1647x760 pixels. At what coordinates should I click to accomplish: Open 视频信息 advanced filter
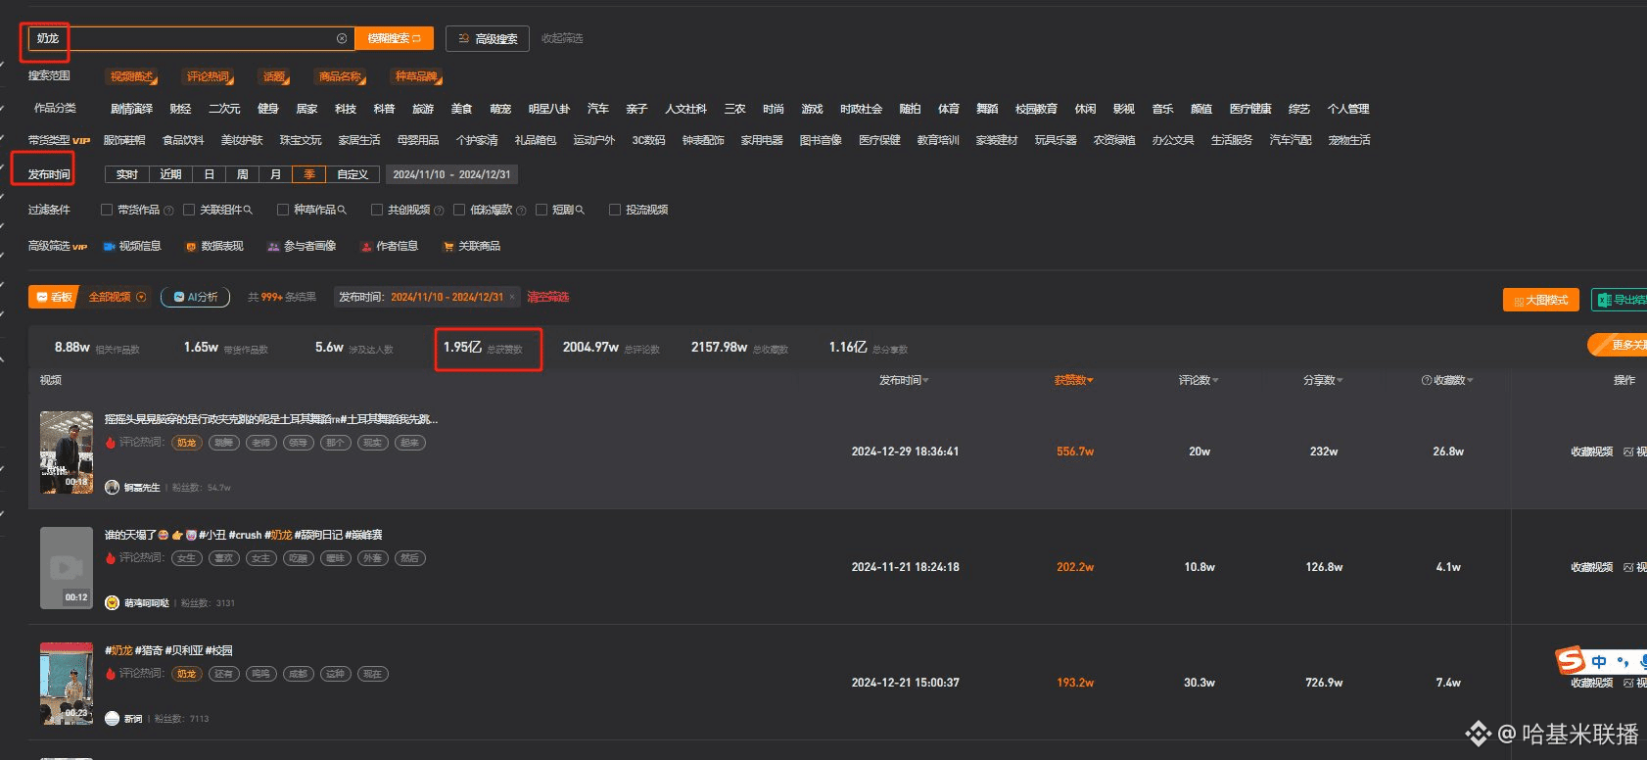(x=132, y=247)
